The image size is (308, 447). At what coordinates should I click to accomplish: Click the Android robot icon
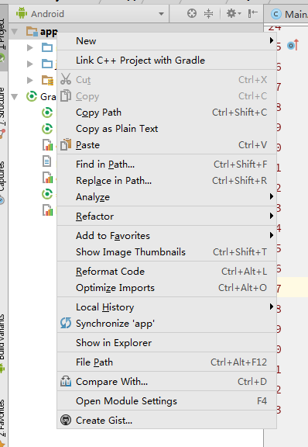(x=22, y=13)
